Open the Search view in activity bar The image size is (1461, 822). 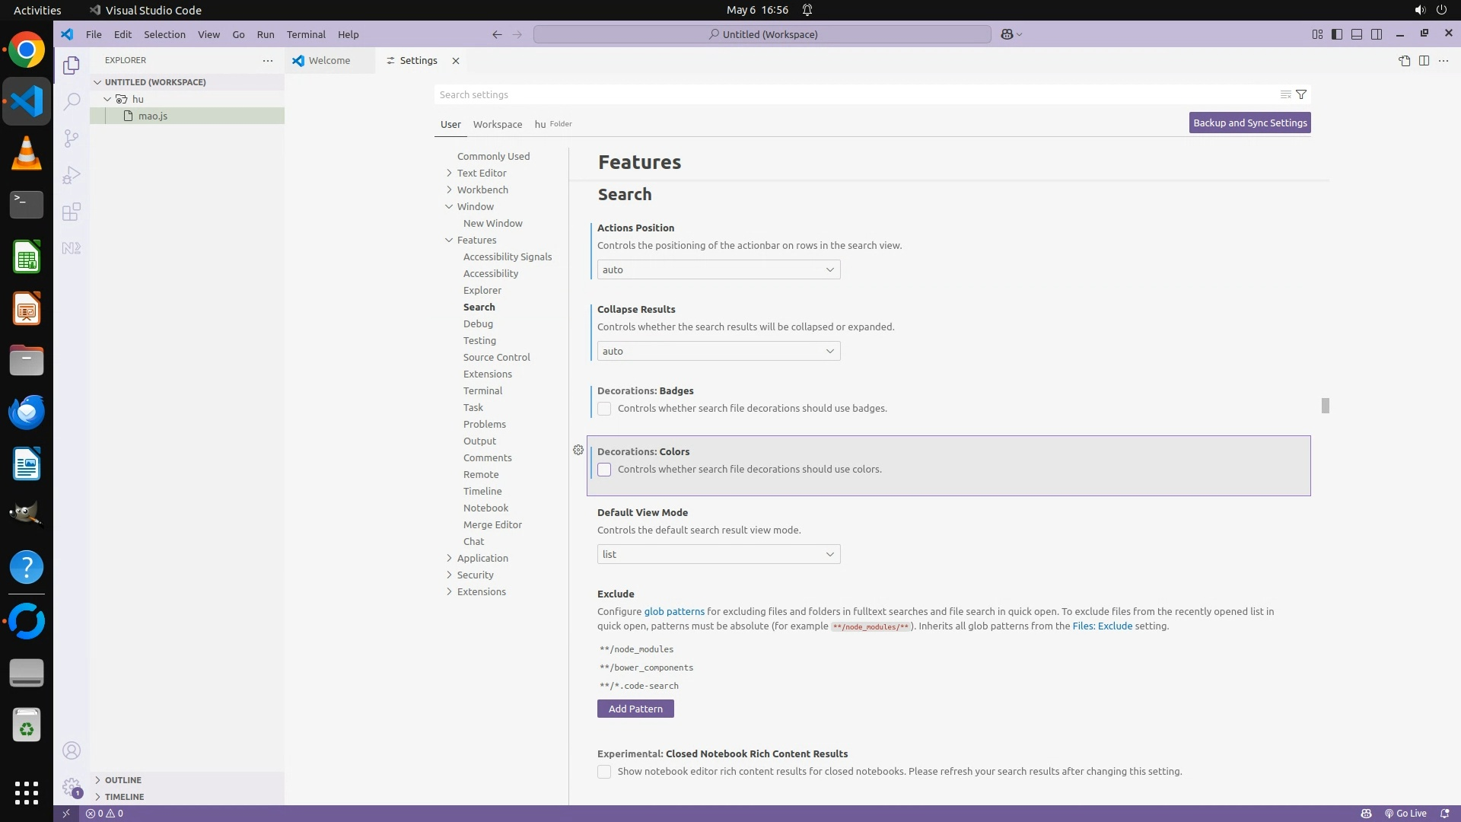pyautogui.click(x=72, y=101)
